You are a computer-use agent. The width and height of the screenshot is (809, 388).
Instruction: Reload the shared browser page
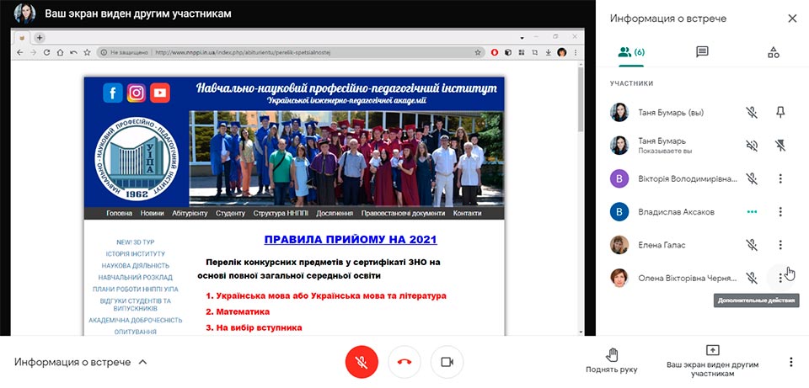pos(46,52)
